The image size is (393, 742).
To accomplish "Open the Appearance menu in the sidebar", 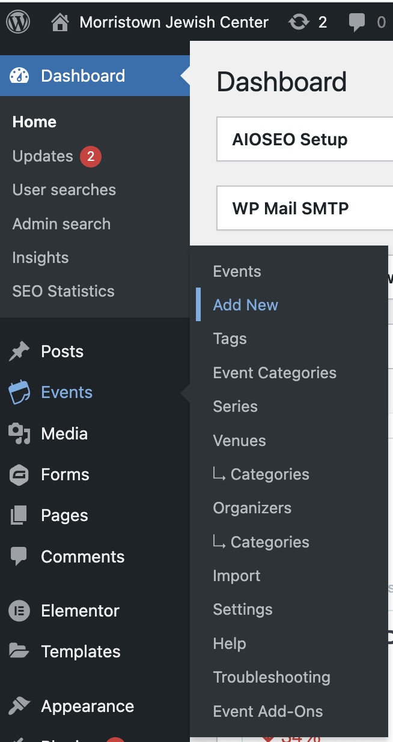I will pyautogui.click(x=87, y=707).
